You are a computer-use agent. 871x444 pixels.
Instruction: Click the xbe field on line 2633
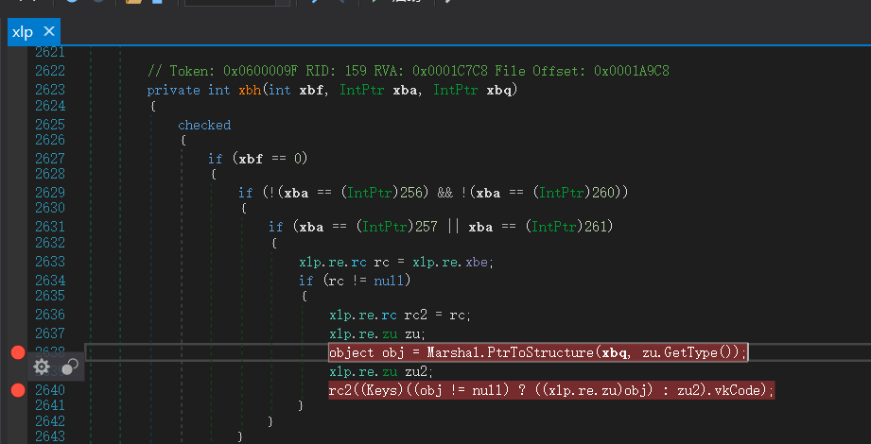(x=476, y=262)
